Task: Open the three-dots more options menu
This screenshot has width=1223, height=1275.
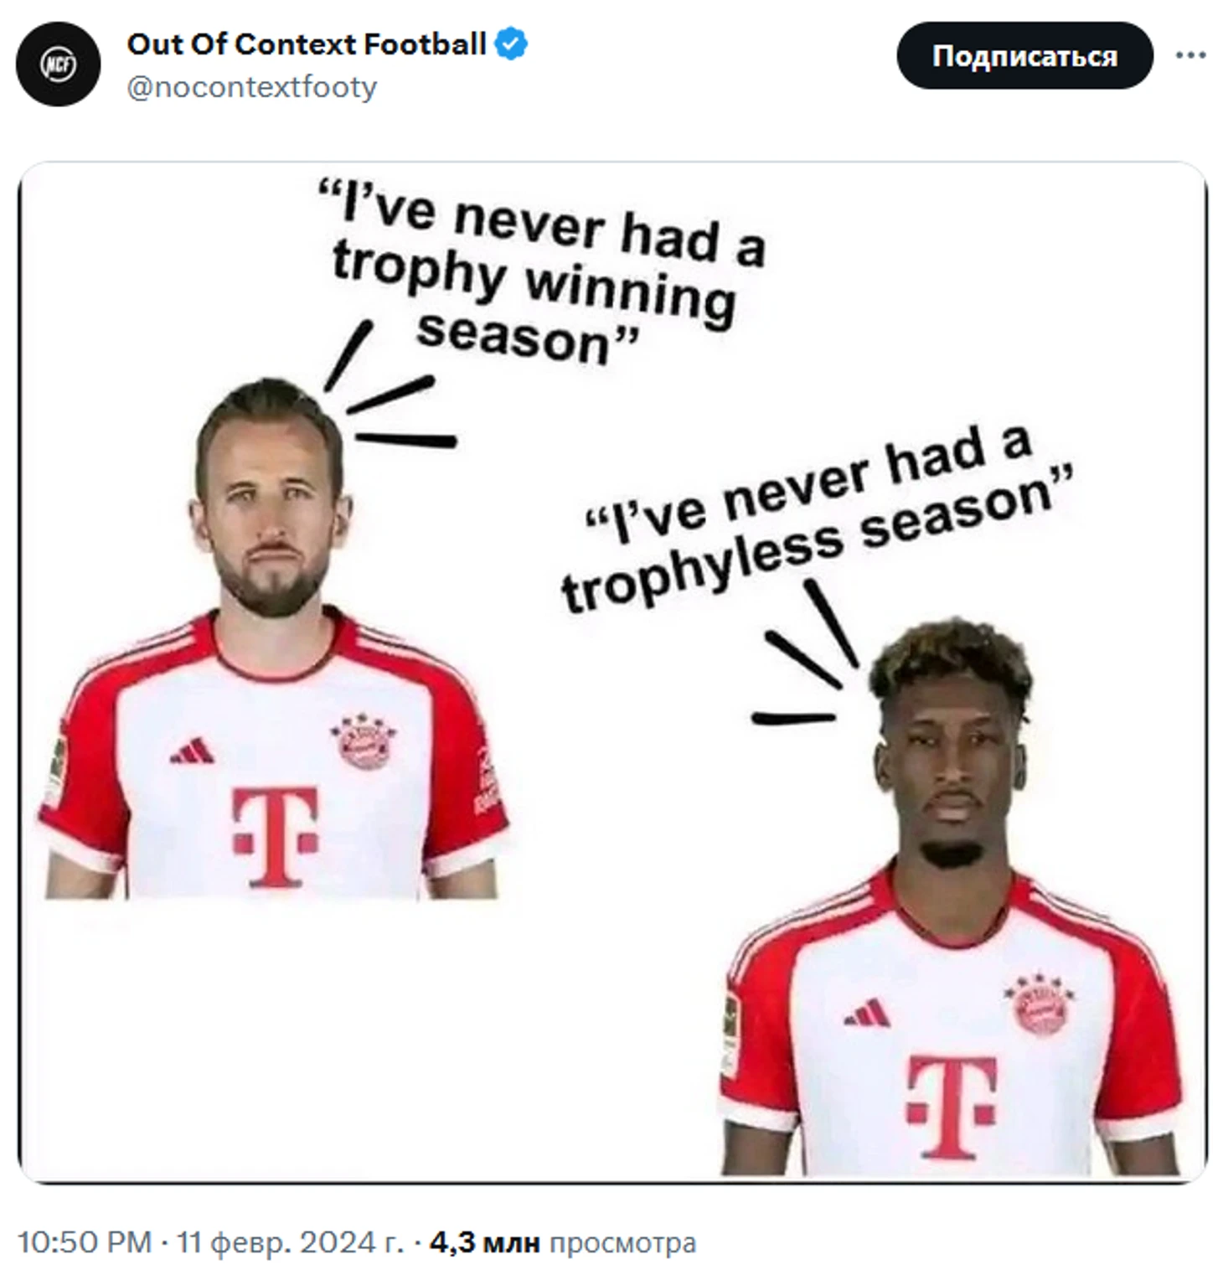Action: pos(1190,55)
